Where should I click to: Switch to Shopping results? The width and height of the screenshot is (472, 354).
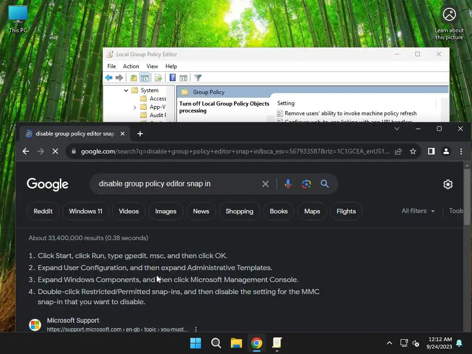coord(240,211)
